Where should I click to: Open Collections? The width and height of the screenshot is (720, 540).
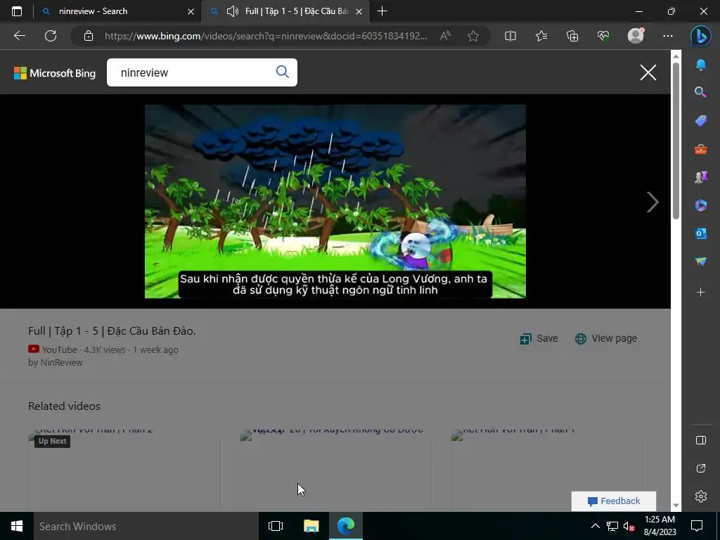click(x=572, y=36)
